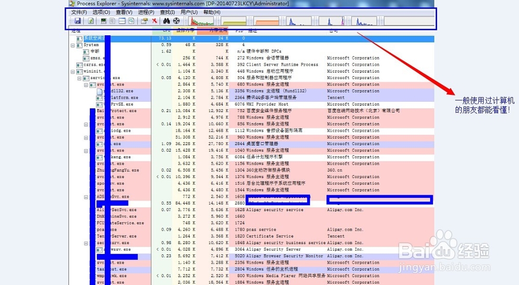
Task: Collapse the svchost node with PID 856
Action: click(86, 125)
